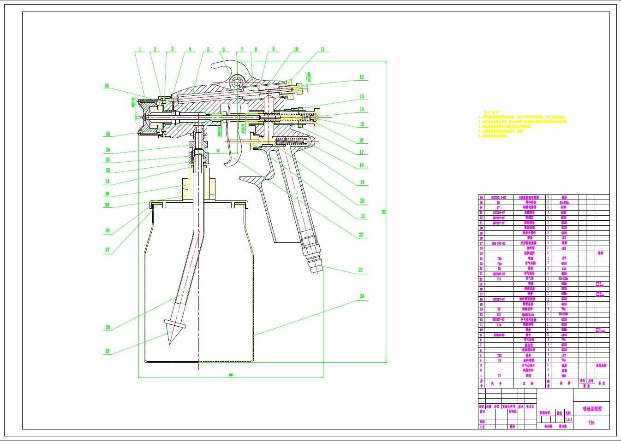Click the trigger pivot pin circle on gun
The height and width of the screenshot is (441, 621).
click(x=238, y=81)
